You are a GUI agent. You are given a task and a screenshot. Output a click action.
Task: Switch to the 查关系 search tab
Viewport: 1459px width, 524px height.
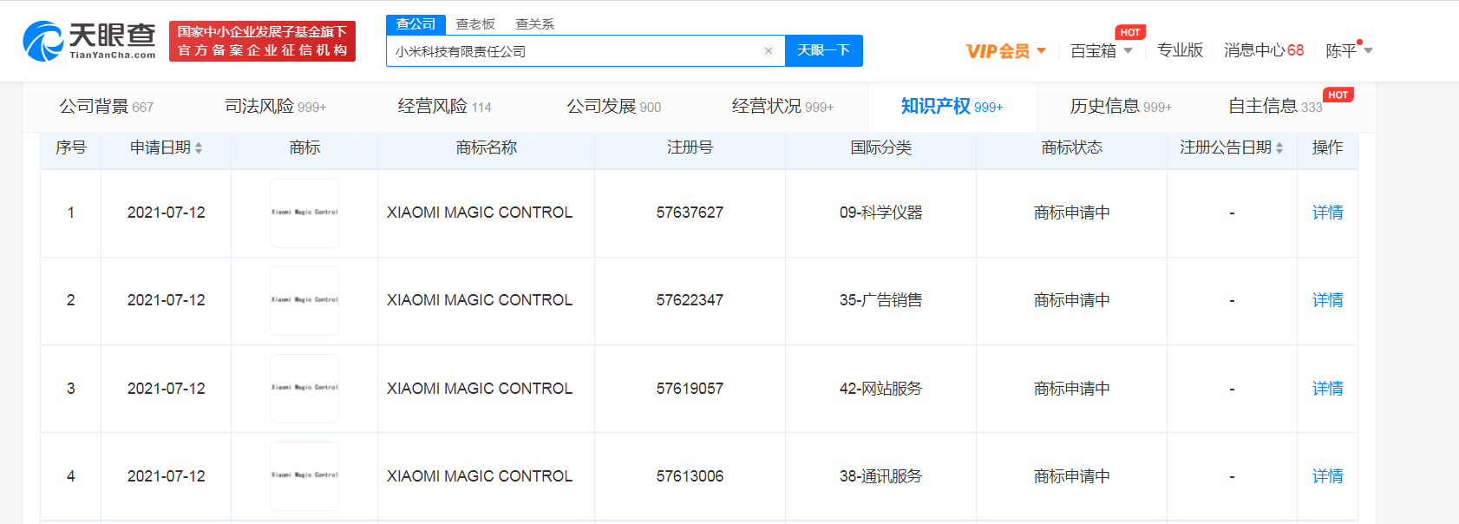[x=534, y=24]
